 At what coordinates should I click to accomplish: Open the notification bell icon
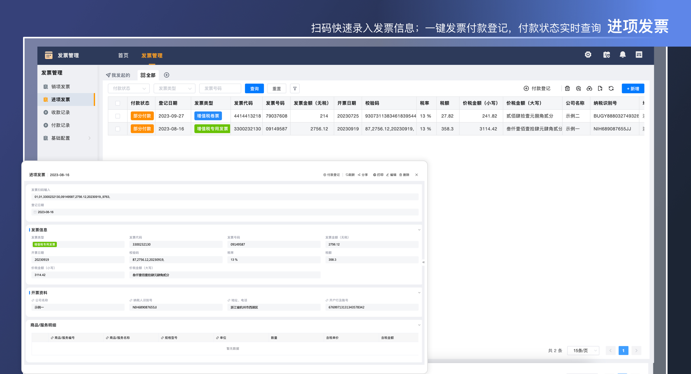pos(622,55)
